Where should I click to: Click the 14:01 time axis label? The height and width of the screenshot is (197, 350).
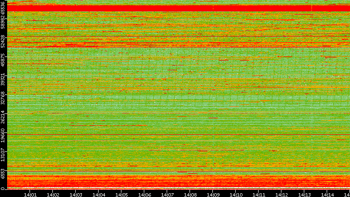tap(30, 195)
